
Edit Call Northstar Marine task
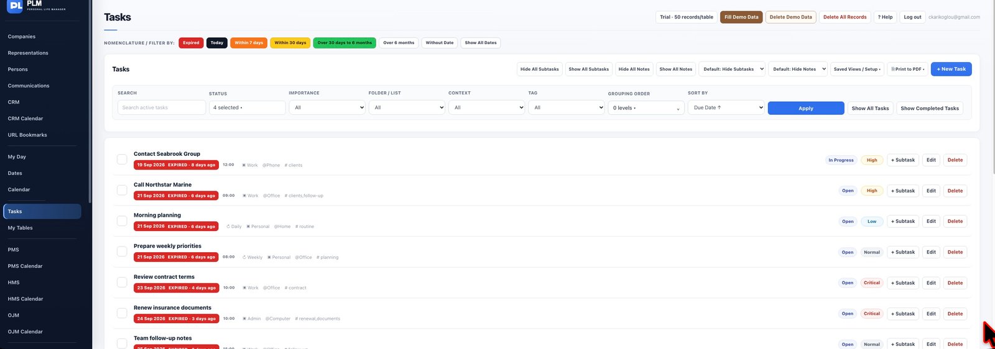tap(931, 191)
